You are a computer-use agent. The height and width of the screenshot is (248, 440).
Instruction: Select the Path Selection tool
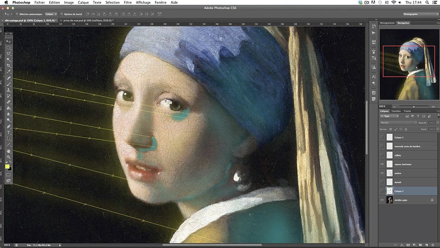pos(8,139)
